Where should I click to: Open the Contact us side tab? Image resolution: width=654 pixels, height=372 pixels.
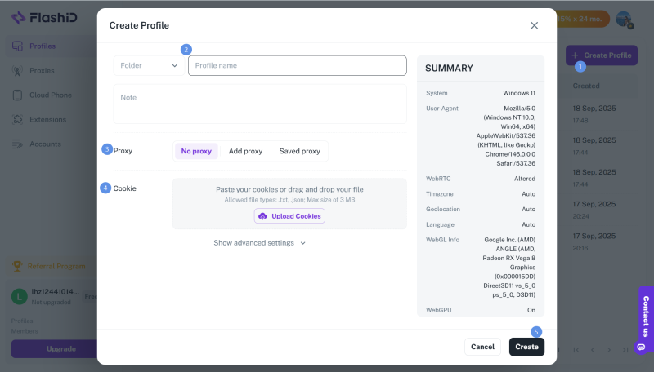tap(645, 318)
